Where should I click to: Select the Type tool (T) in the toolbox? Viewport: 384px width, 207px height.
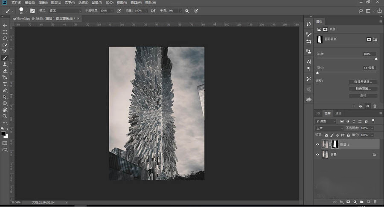pyautogui.click(x=5, y=84)
